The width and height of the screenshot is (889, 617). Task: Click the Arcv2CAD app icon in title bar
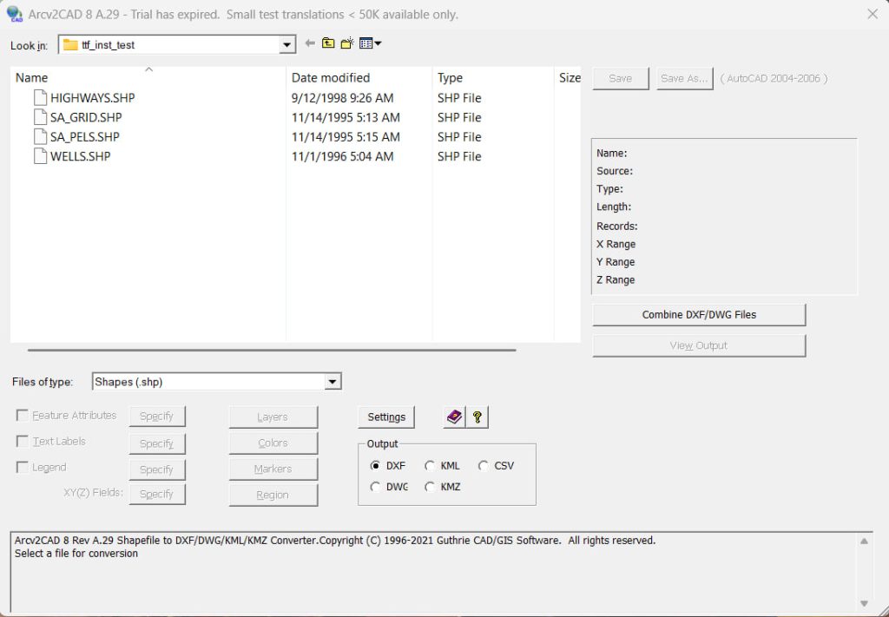coord(14,14)
